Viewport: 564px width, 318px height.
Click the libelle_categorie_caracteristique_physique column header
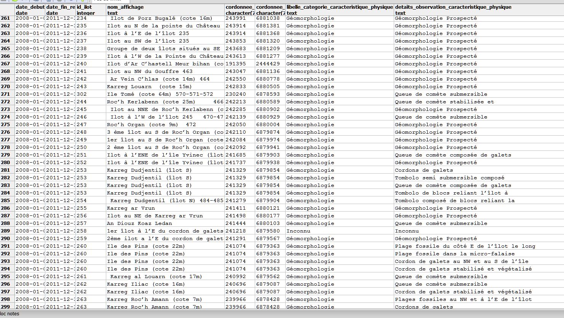pos(339,10)
